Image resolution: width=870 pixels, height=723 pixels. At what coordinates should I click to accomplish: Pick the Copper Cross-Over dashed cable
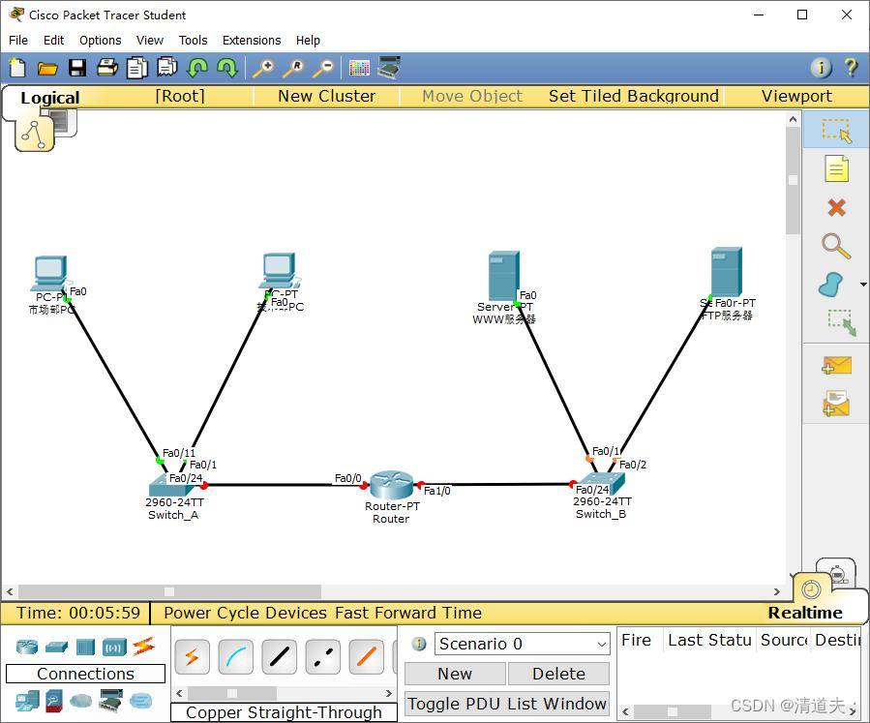coord(323,657)
